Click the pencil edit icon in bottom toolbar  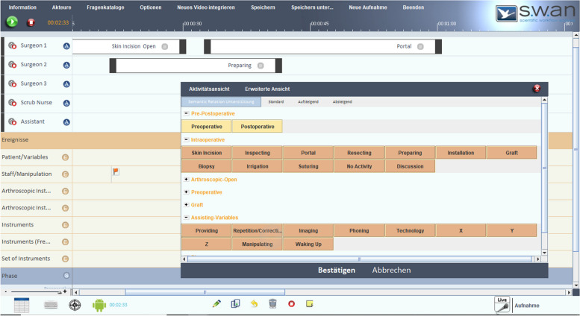point(216,304)
